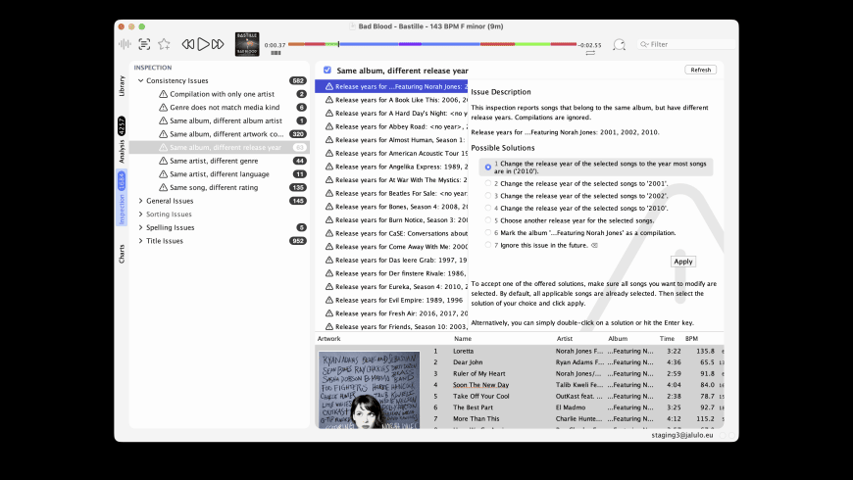
Task: Open the Almost Human, Season 1 issue
Action: click(391, 140)
